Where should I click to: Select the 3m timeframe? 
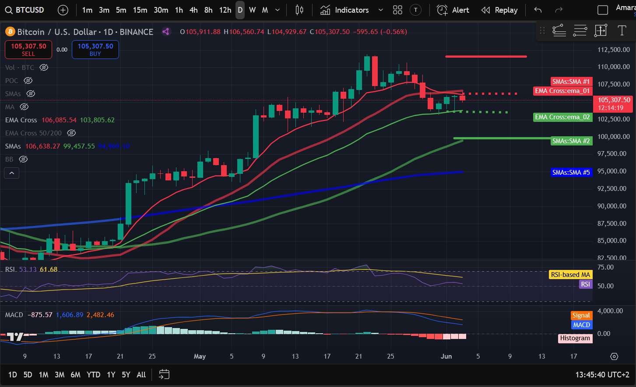104,10
